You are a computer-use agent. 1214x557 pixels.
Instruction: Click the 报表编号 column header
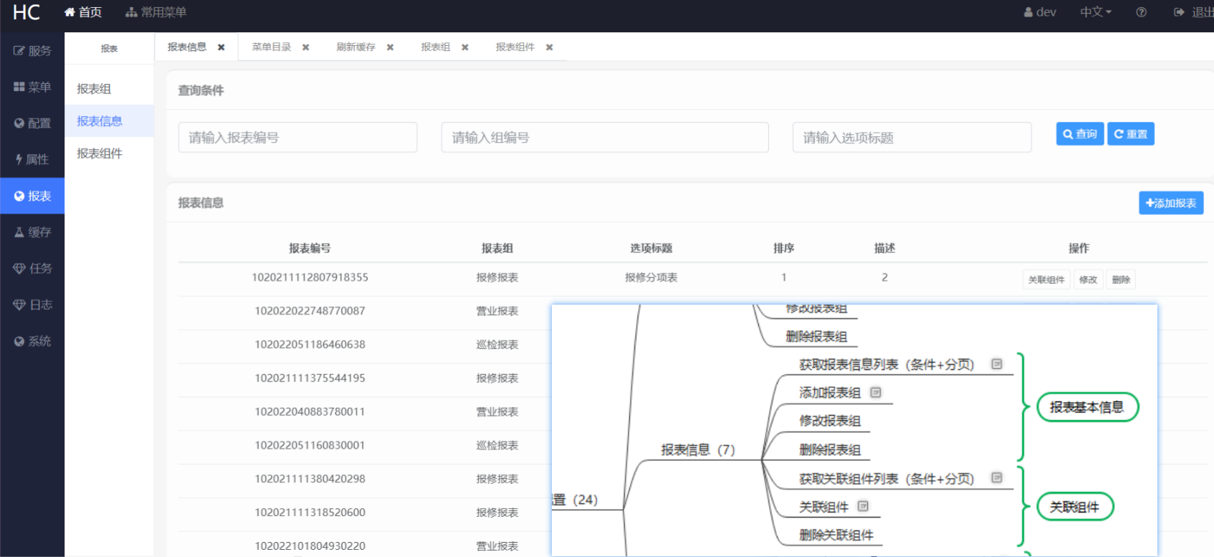pos(310,248)
